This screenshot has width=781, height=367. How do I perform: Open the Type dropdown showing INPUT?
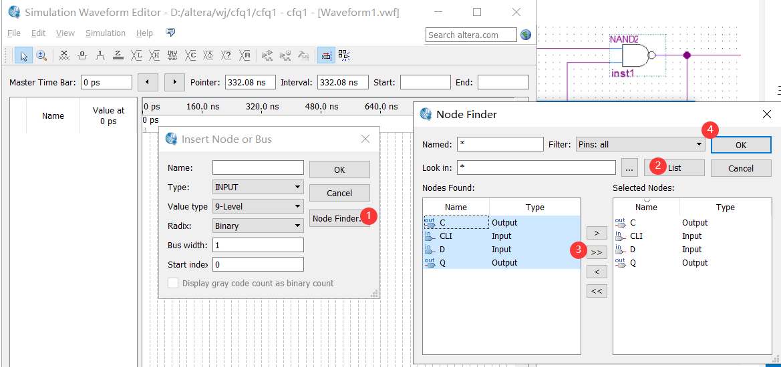click(258, 187)
